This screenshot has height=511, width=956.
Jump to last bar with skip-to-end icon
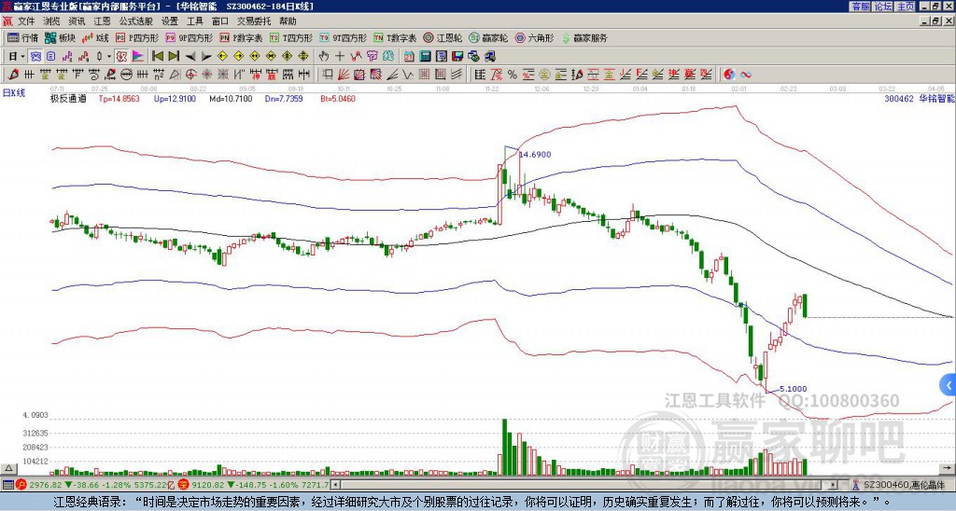[174, 56]
